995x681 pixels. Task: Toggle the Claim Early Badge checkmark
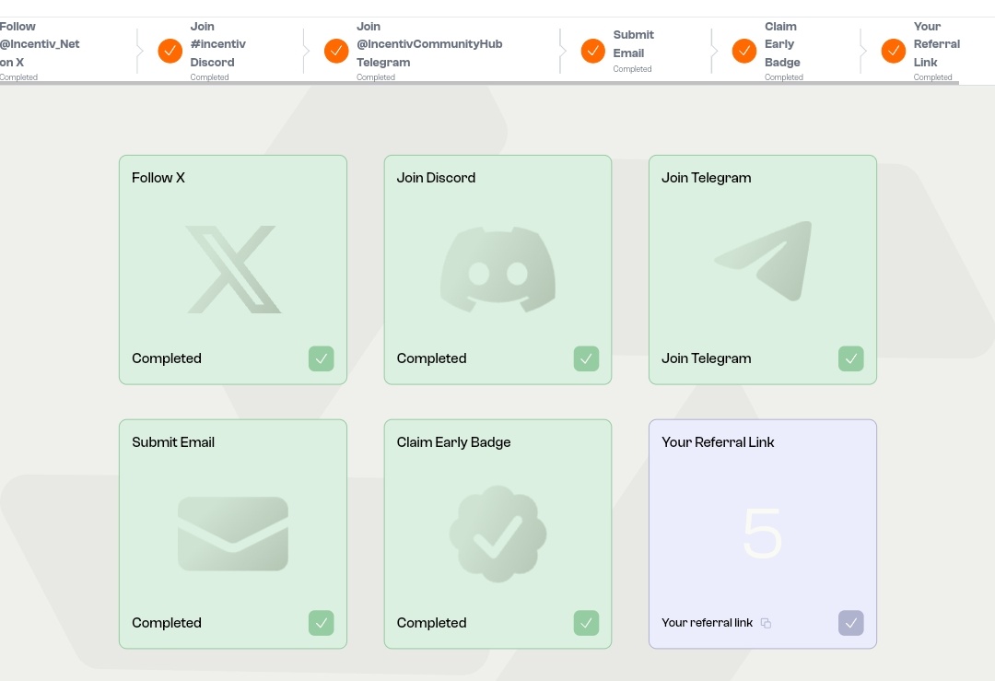[586, 623]
